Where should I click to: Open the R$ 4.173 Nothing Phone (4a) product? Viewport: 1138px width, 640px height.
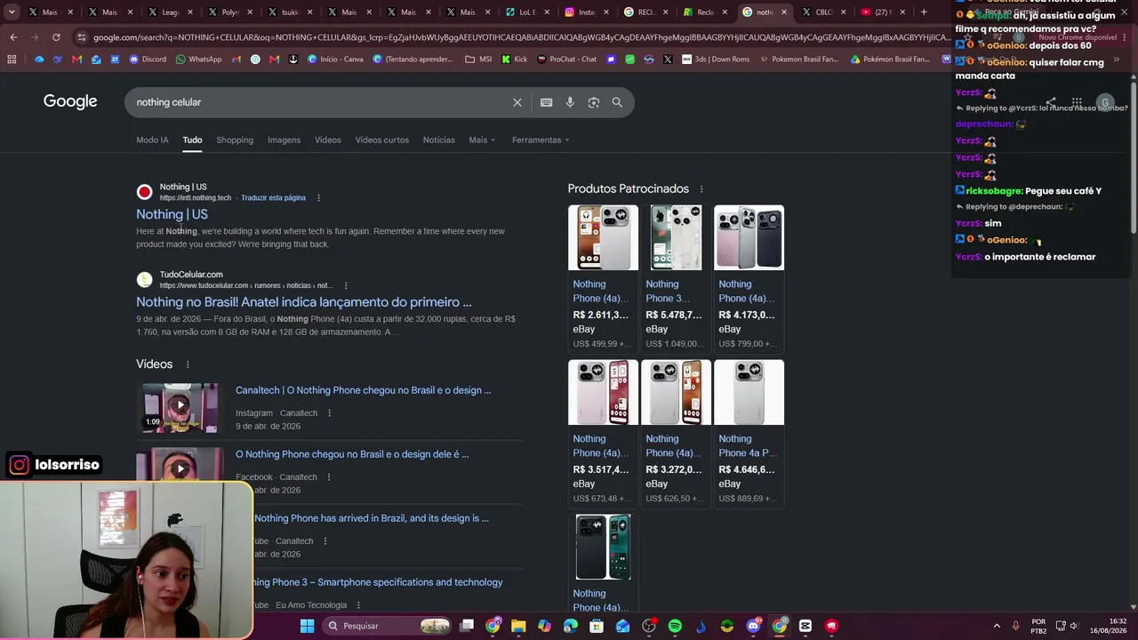(749, 278)
